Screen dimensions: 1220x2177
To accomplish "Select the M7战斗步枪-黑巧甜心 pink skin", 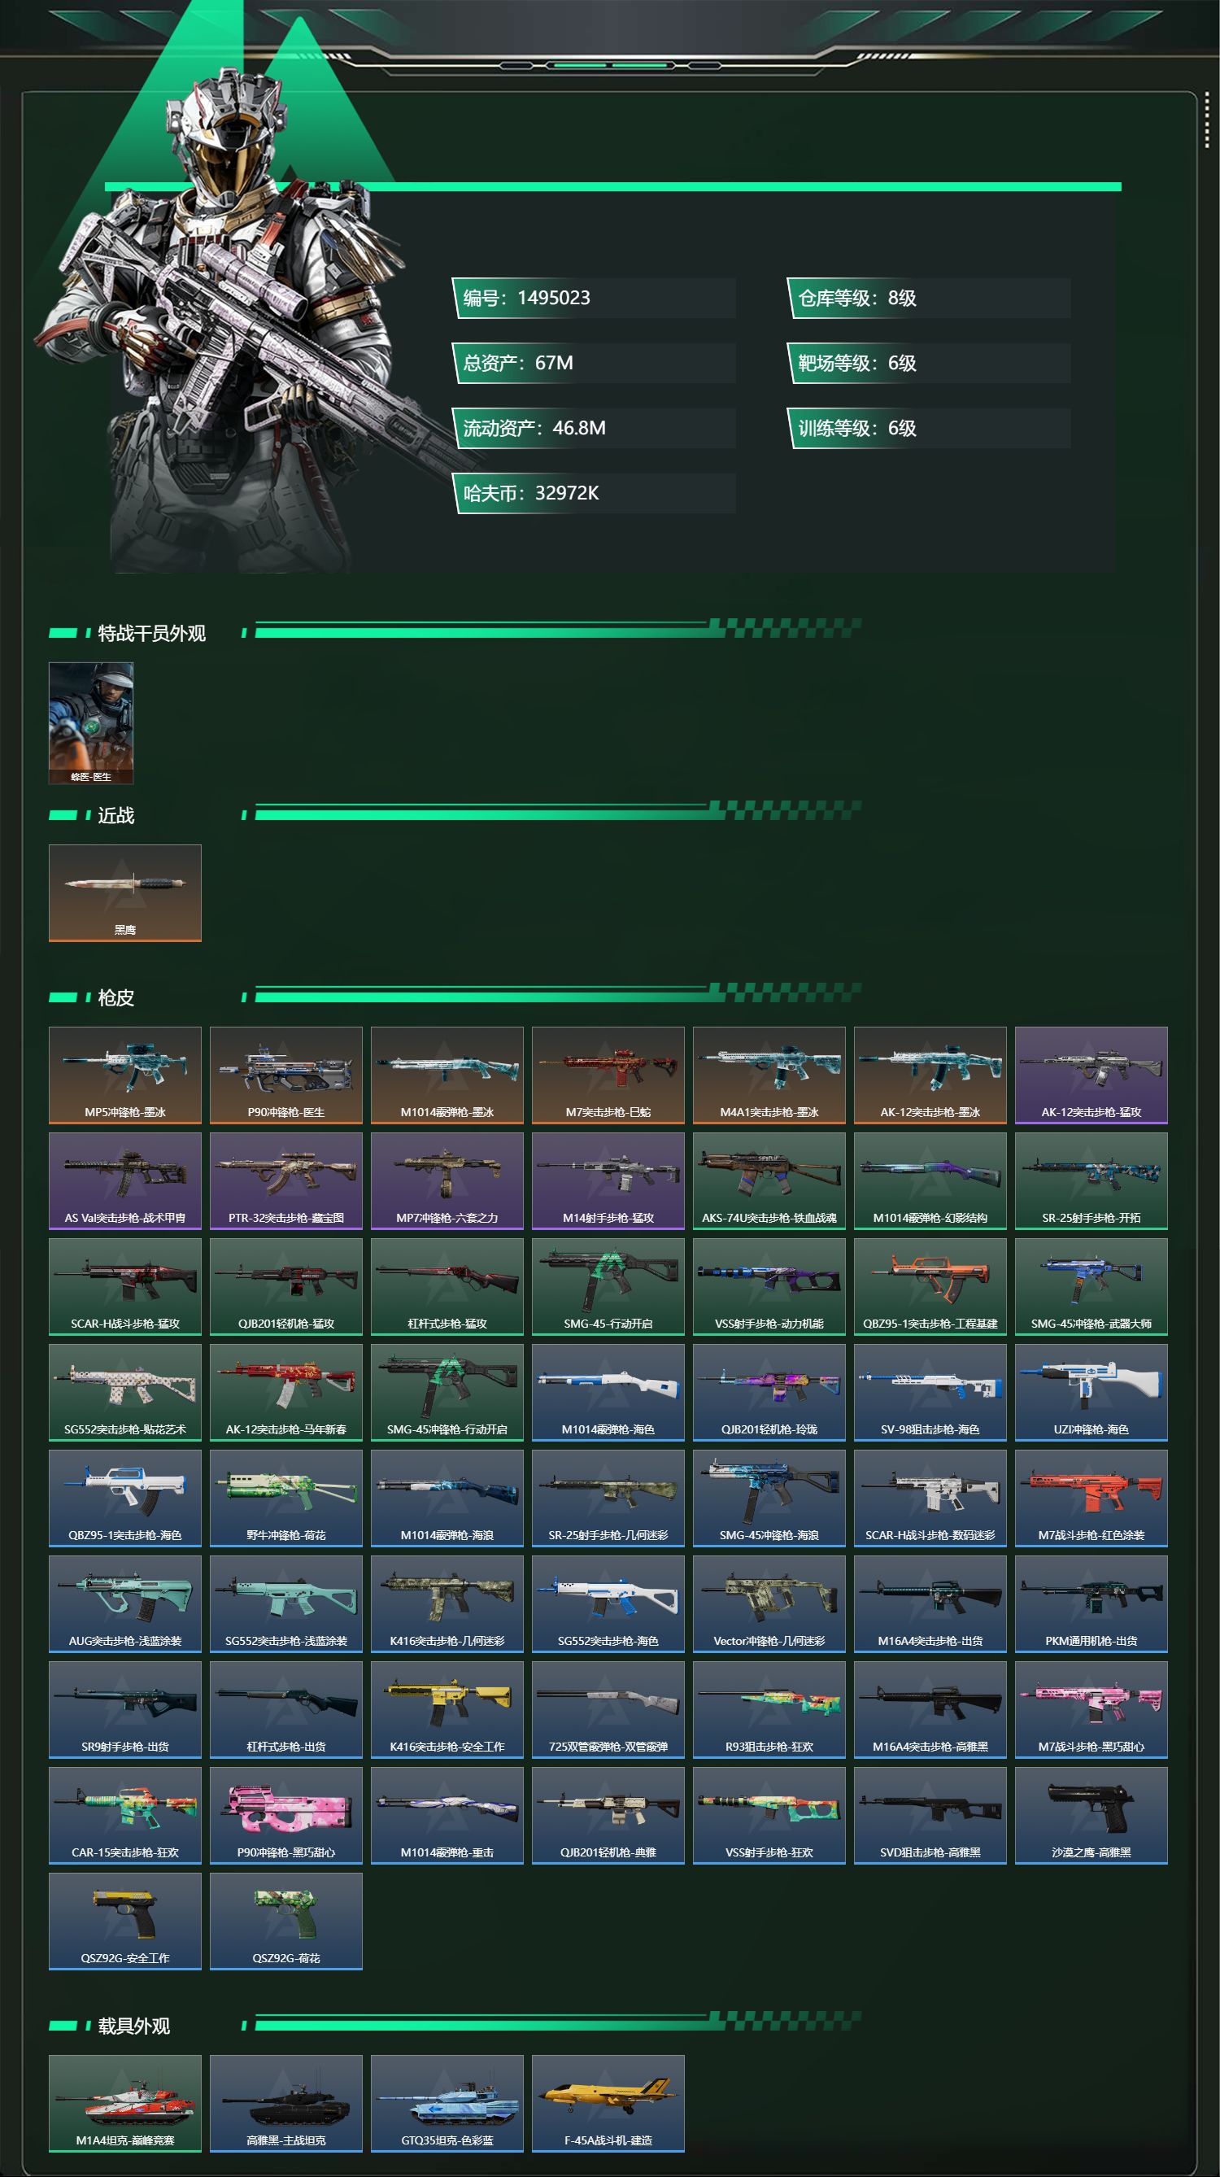I will [1091, 1708].
